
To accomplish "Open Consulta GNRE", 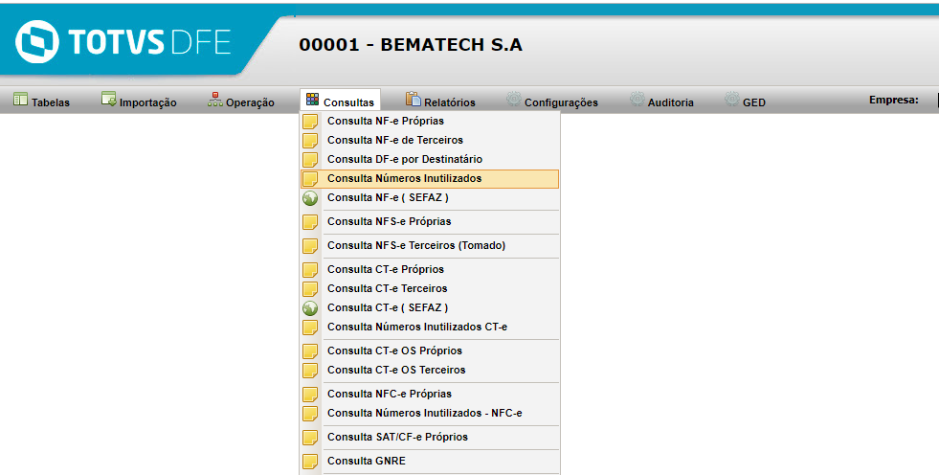I will [430, 462].
